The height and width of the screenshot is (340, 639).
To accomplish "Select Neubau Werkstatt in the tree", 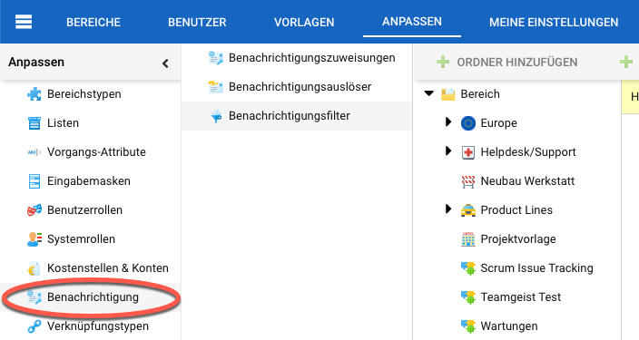I will (527, 181).
